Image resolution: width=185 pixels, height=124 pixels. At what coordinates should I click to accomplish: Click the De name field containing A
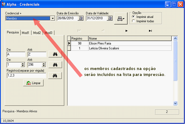click(16, 54)
